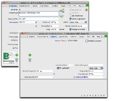Click the blue arrow icon next to Listenpreis

[x=36, y=22]
